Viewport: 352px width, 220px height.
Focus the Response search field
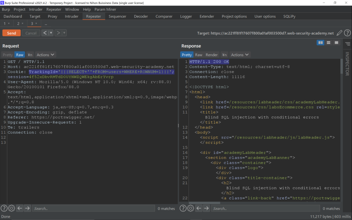click(265, 208)
